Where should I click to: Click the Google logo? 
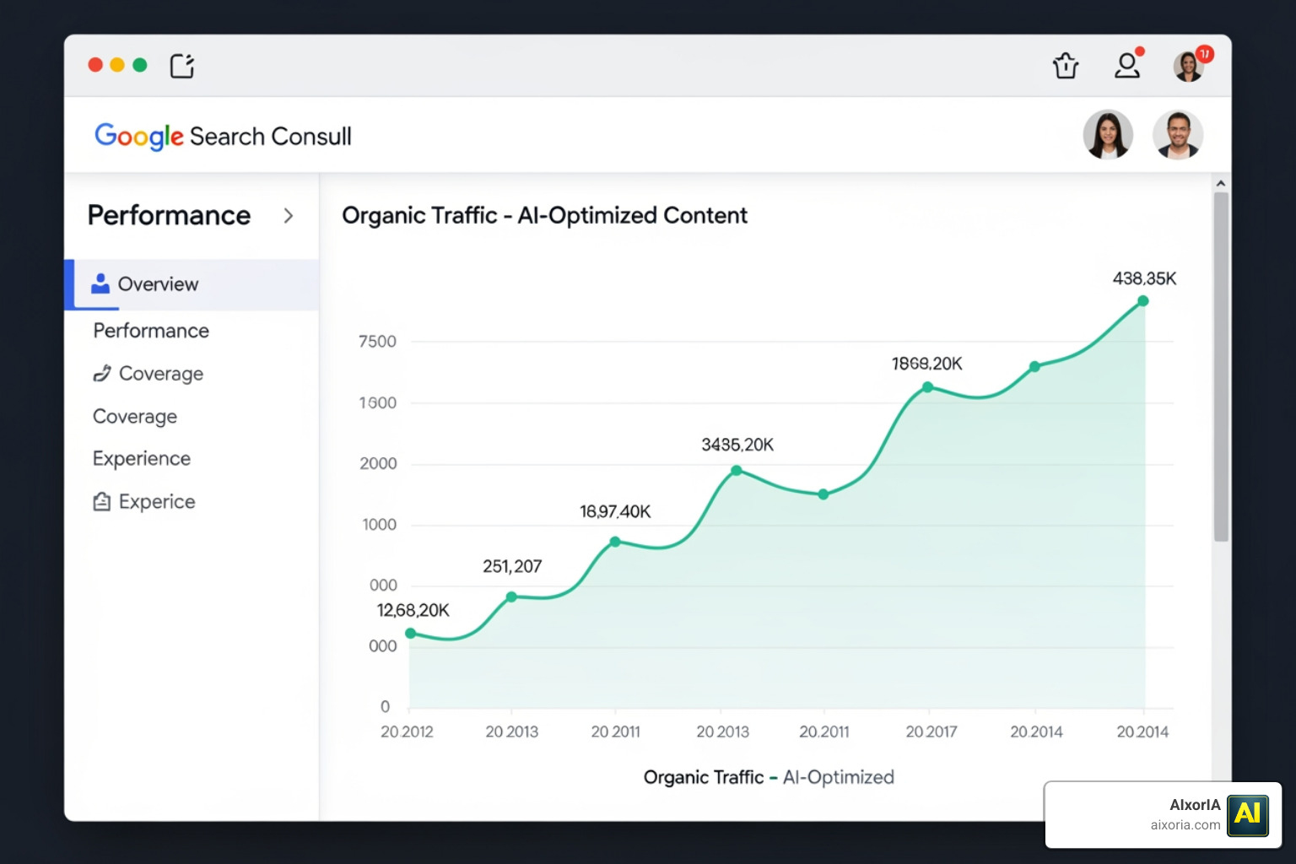(139, 136)
